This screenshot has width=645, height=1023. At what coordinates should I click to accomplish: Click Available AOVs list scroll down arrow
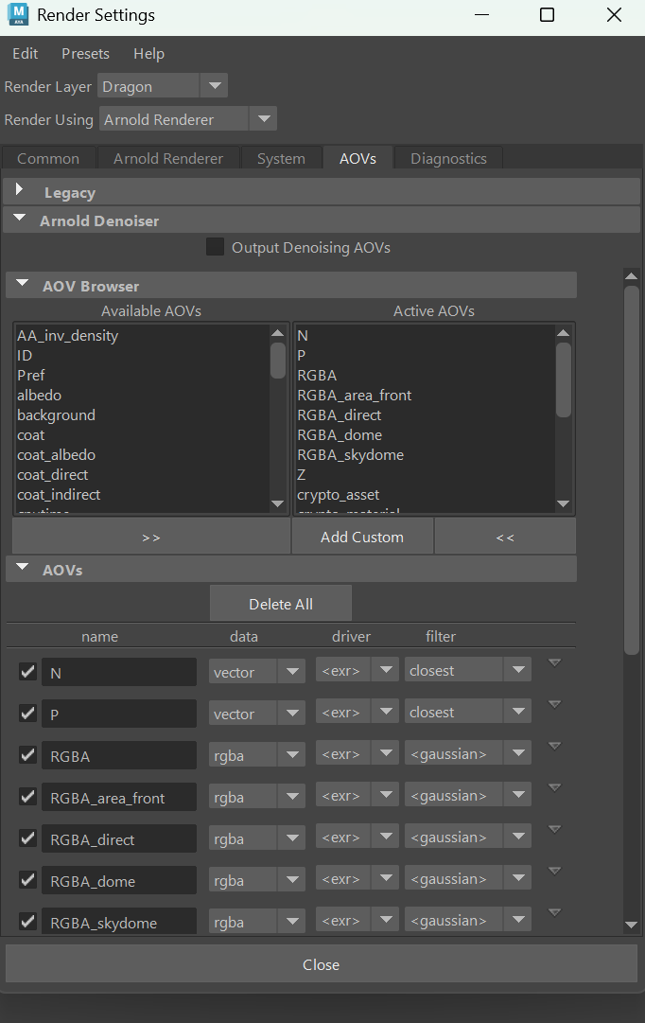(x=278, y=503)
